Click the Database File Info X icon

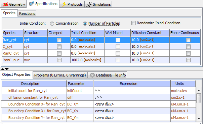92,75
